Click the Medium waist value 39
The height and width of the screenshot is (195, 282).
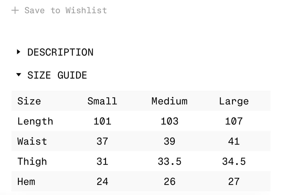pyautogui.click(x=169, y=141)
